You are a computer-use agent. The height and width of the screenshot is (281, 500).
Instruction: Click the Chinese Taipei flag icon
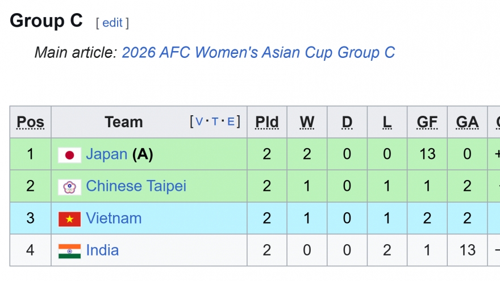69,187
